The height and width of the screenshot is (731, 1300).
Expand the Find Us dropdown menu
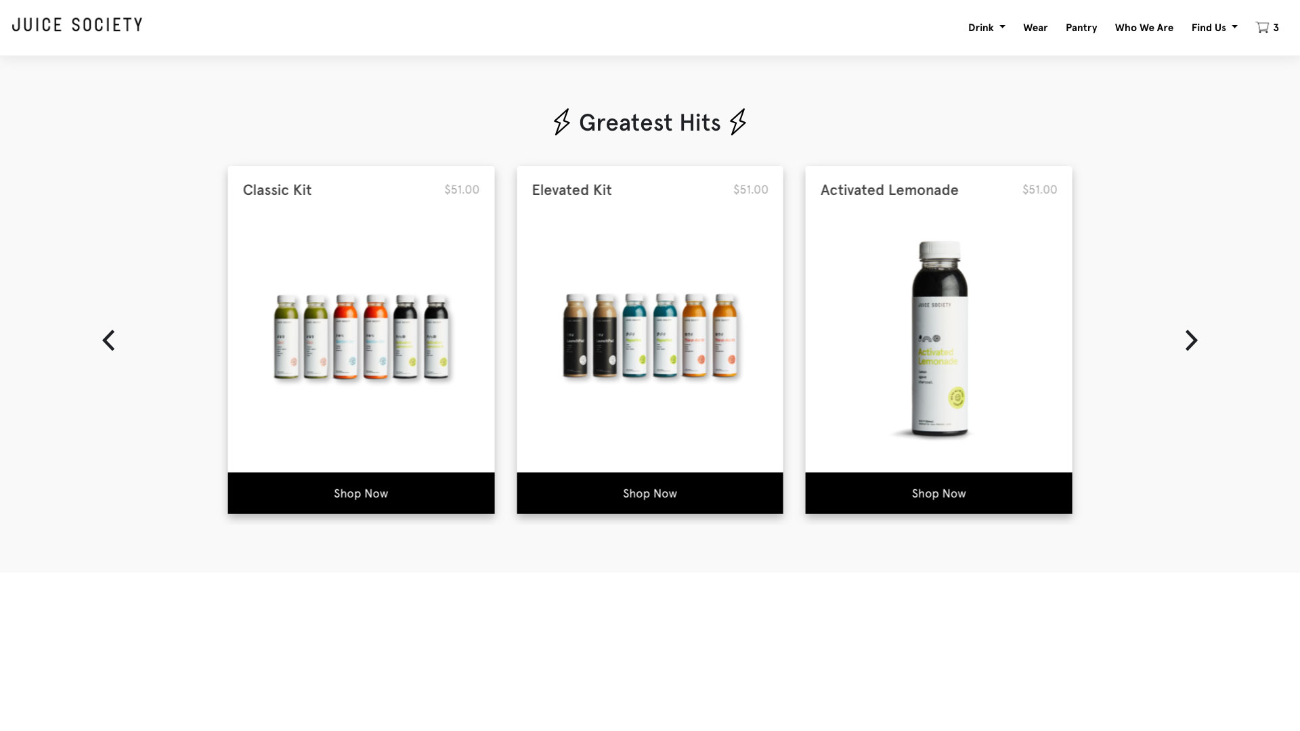click(x=1214, y=28)
